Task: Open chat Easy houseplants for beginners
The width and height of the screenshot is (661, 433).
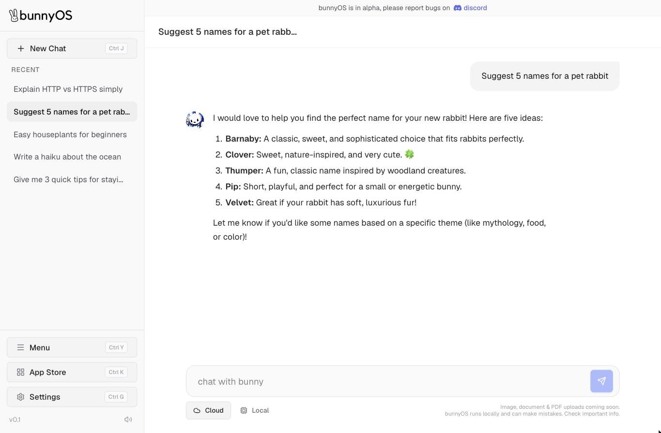Action: coord(72,134)
